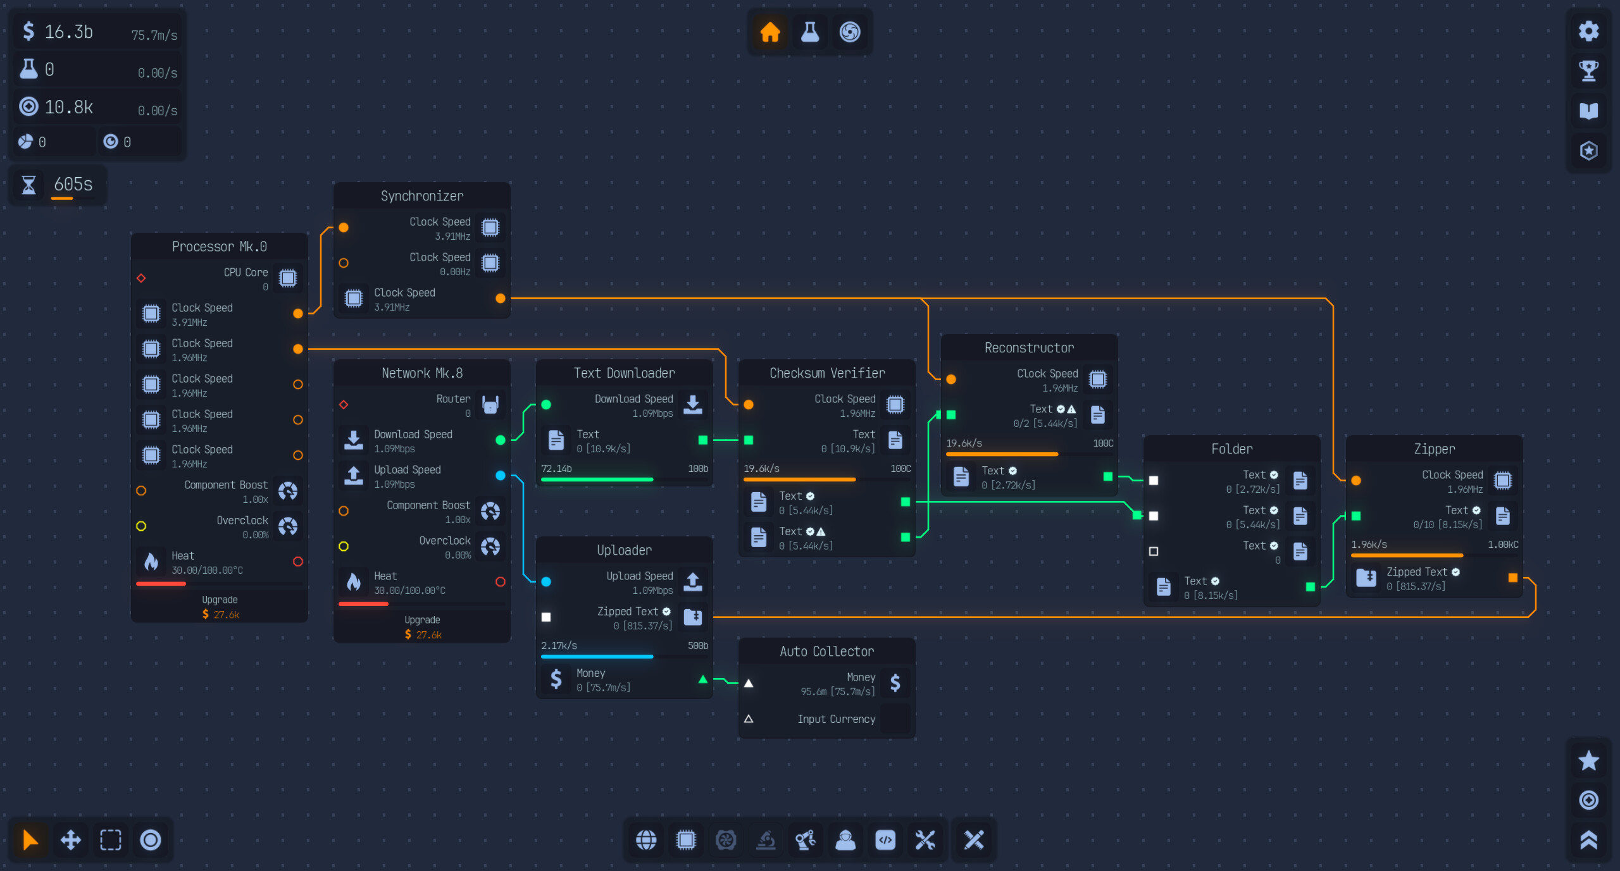Toggle the Zipped Text port on Uploader

click(545, 617)
